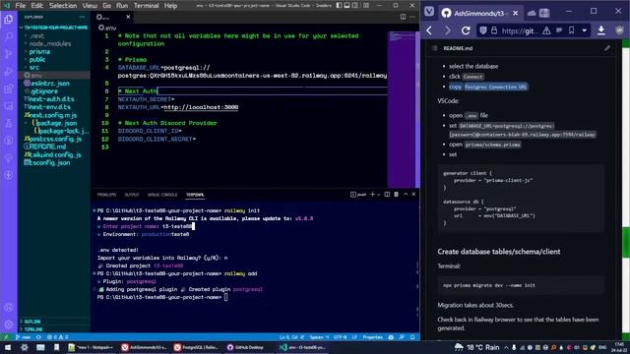Bookmark the page in the browser
The width and height of the screenshot is (630, 354).
pyautogui.click(x=571, y=30)
